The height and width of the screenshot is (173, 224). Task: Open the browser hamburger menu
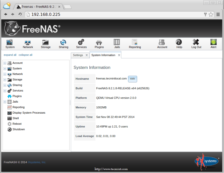tap(218, 14)
